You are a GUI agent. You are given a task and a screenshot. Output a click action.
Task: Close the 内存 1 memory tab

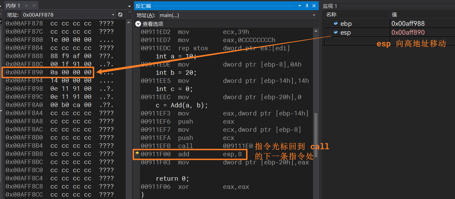pos(33,6)
